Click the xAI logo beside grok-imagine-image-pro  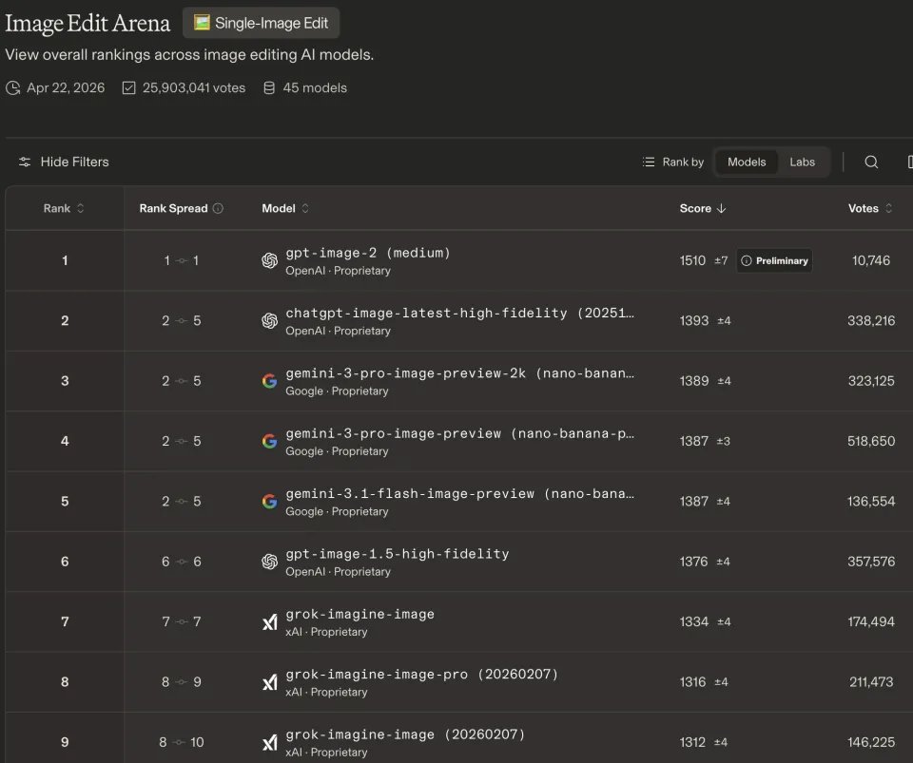[x=270, y=682]
